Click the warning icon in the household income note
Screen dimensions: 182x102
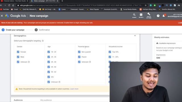[x=16, y=89]
